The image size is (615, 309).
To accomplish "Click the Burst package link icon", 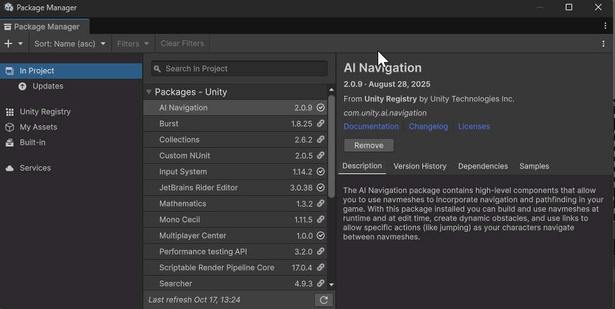I will click(321, 123).
